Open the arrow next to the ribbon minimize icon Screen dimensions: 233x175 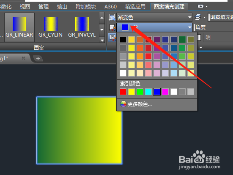[x=206, y=6]
